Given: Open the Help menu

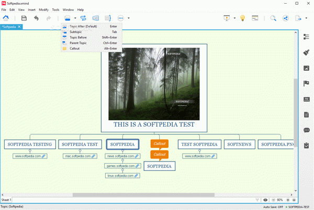Looking at the screenshot, I should [x=81, y=9].
